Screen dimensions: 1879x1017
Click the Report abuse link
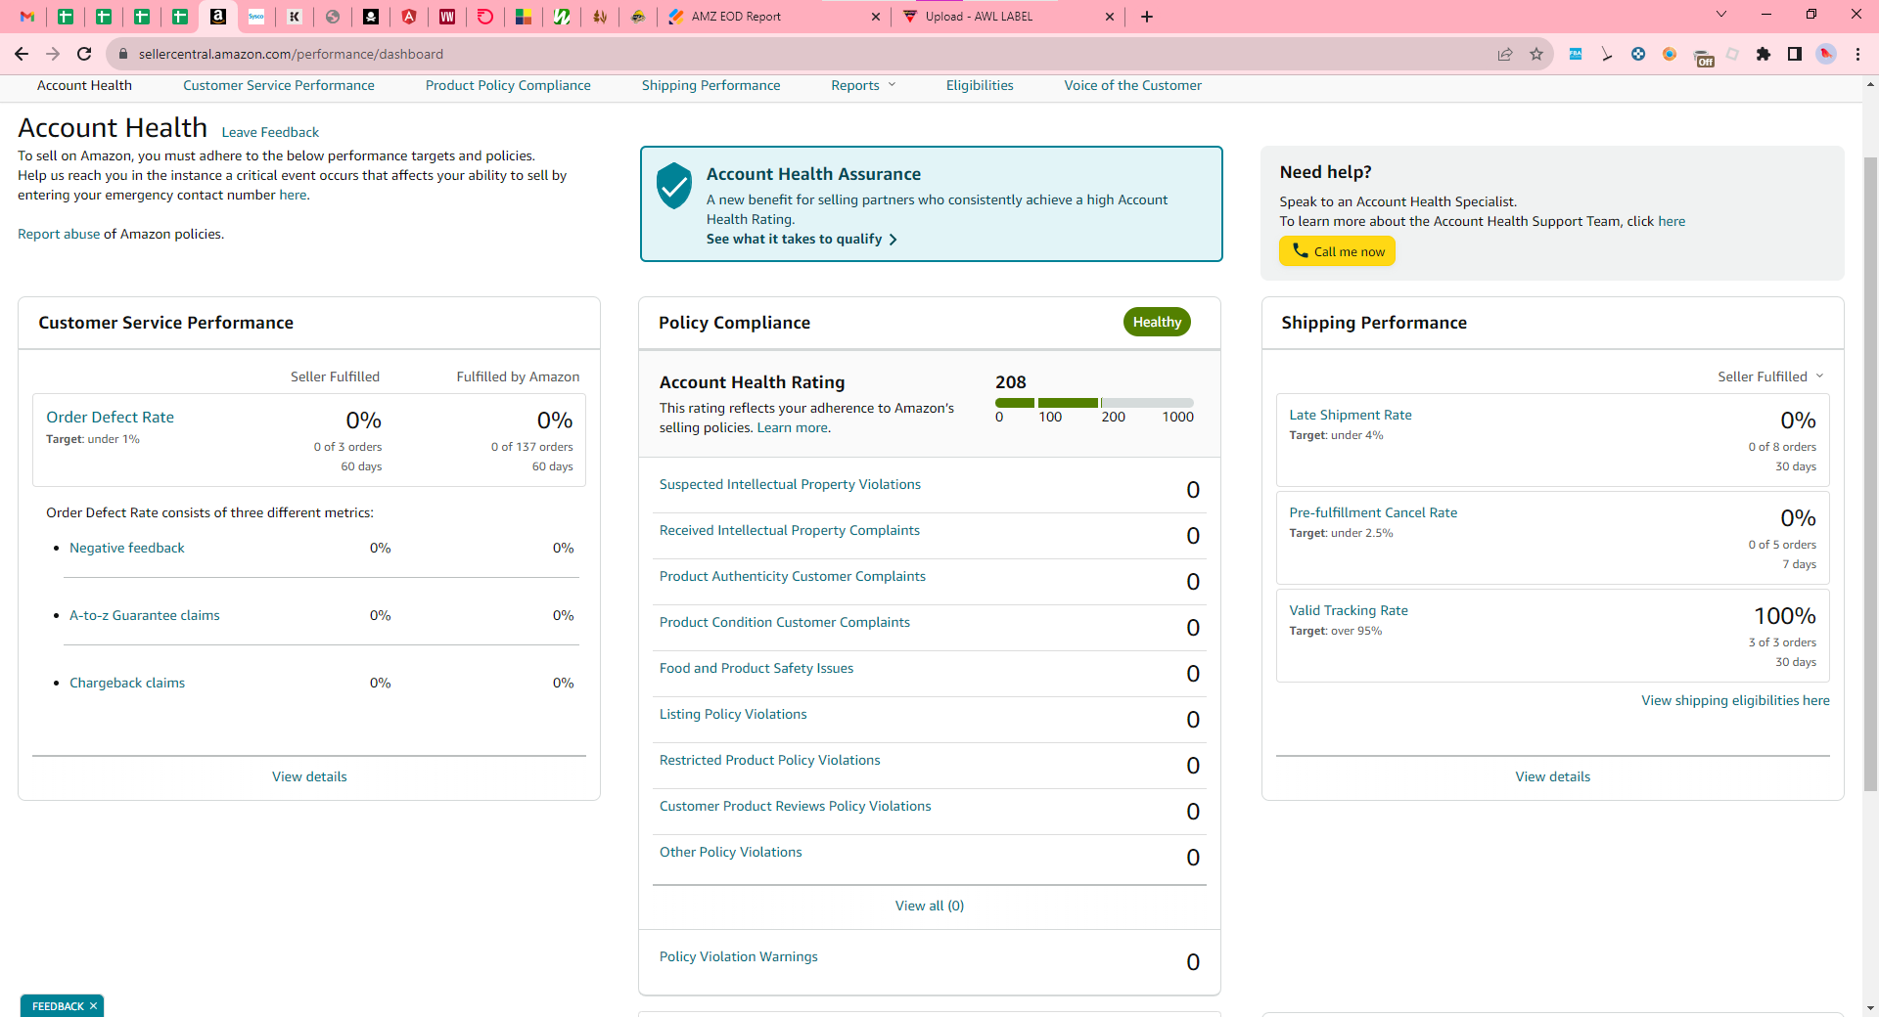click(59, 235)
